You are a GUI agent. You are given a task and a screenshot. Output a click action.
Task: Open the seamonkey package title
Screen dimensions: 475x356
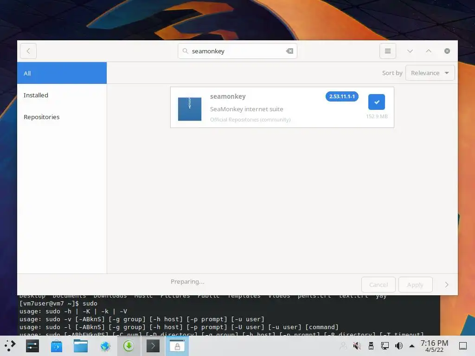(x=228, y=96)
